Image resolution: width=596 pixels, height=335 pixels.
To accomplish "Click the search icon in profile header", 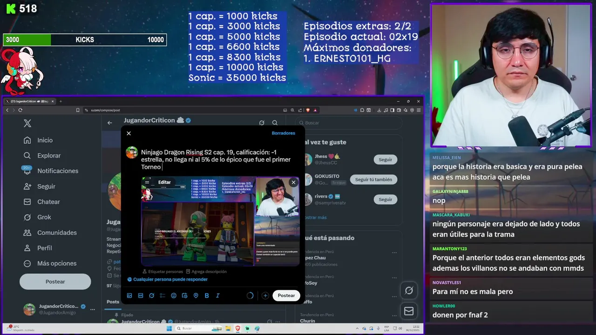I will (275, 123).
